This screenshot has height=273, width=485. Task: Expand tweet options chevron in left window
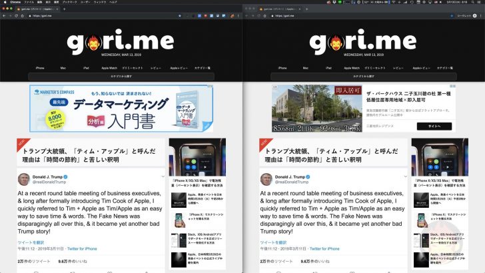point(163,176)
